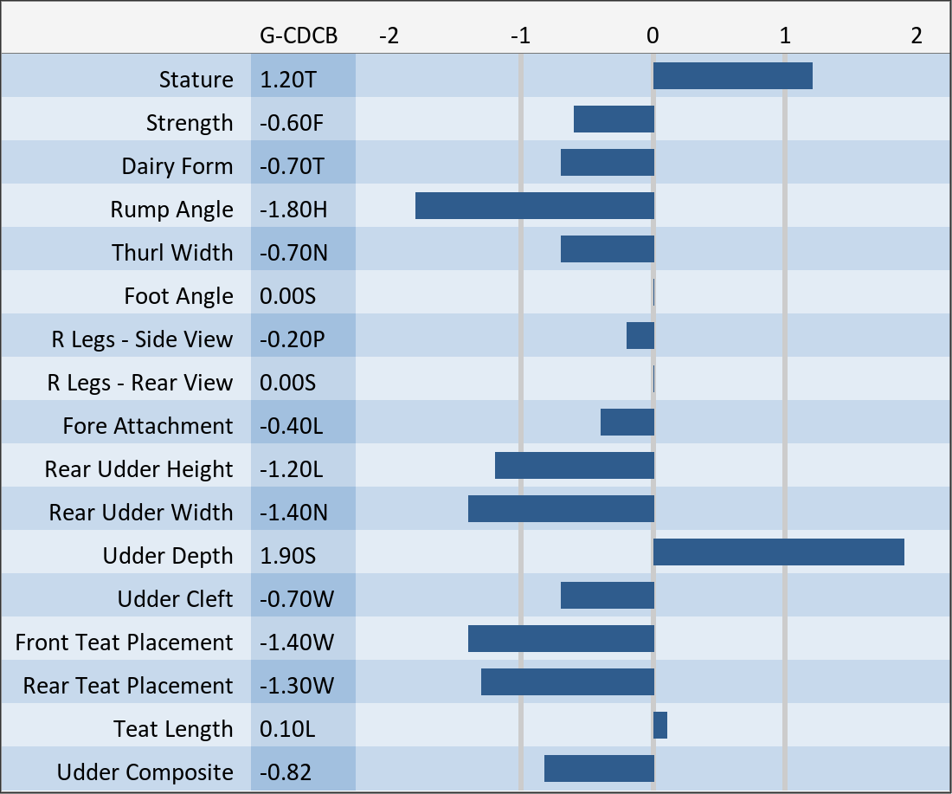Viewport: 952px width, 794px height.
Task: Select the Fore Attachment label
Action: (147, 426)
